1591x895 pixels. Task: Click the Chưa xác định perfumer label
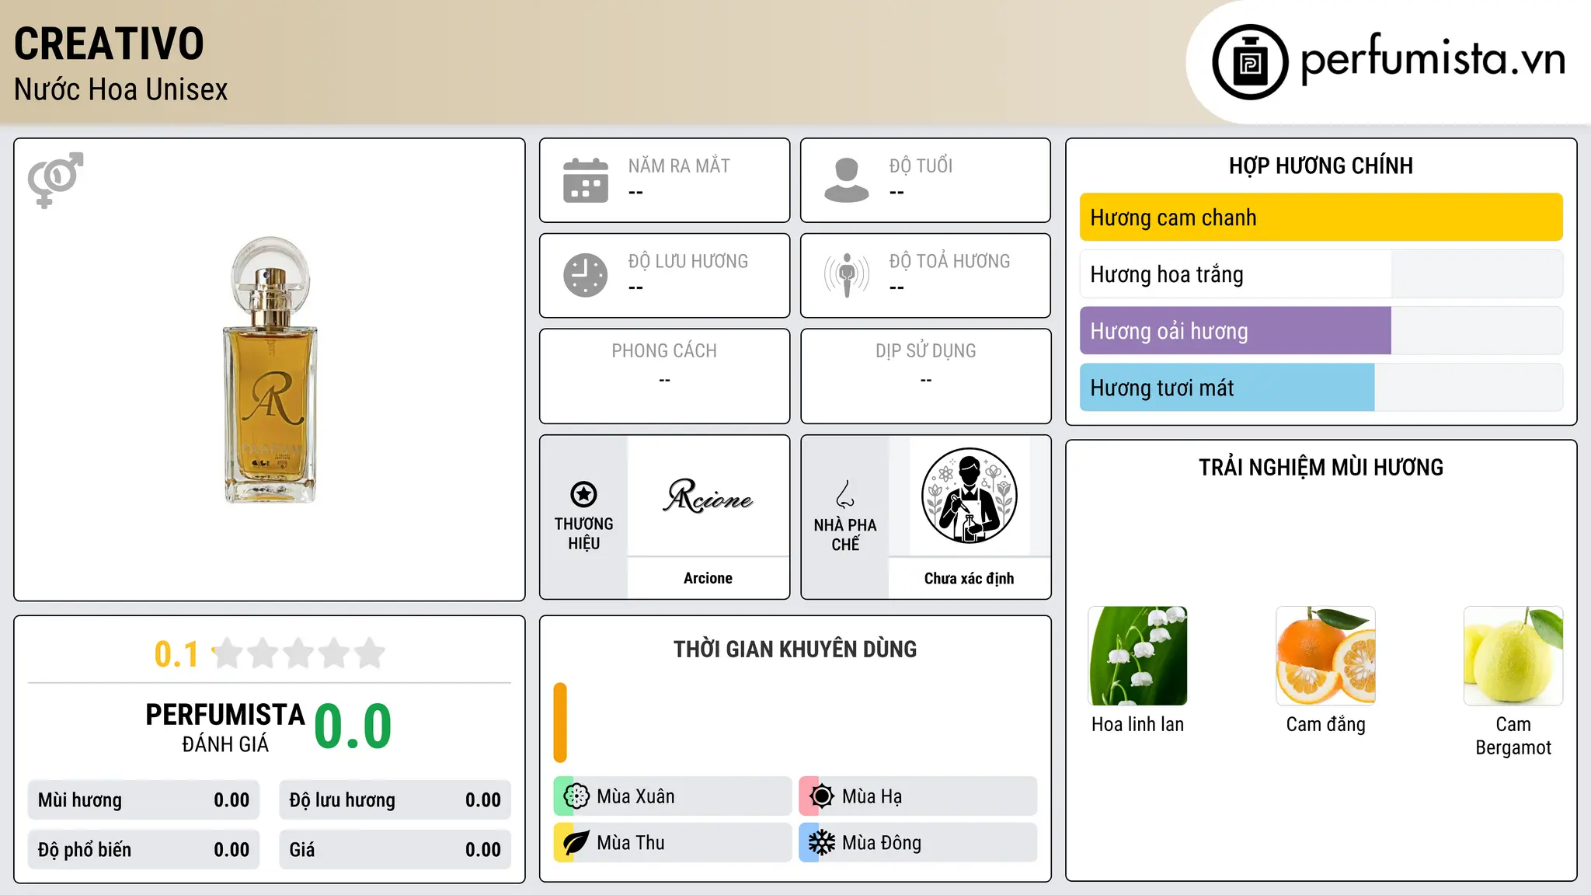tap(970, 578)
